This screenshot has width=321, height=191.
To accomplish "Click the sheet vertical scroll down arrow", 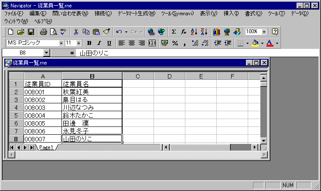I will 264,141.
